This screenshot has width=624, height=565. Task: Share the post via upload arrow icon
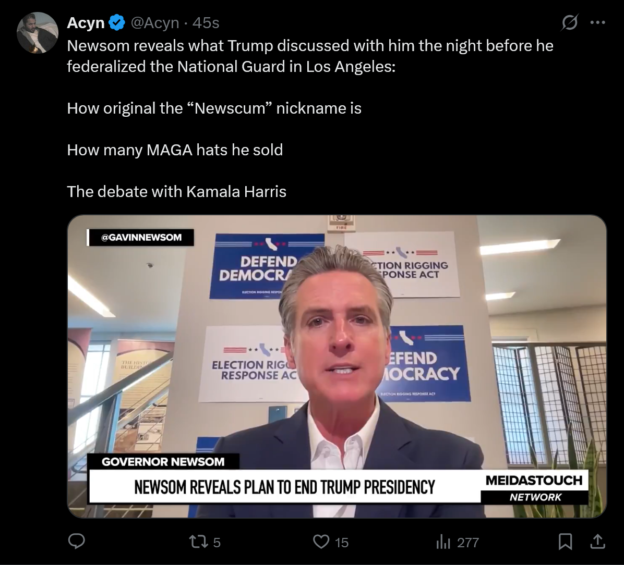click(597, 542)
